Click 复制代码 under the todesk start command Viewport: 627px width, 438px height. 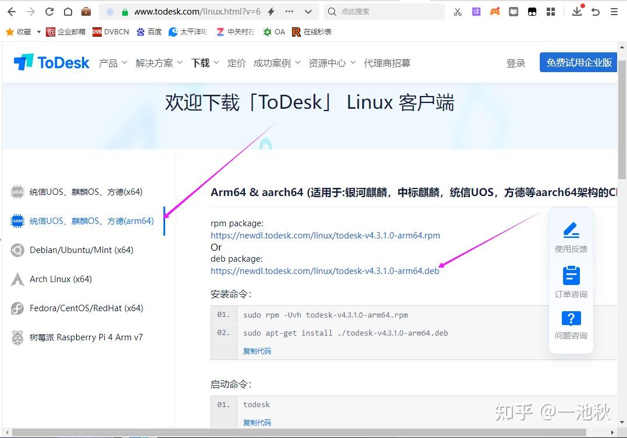point(256,422)
